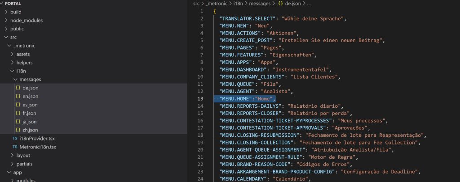This screenshot has width=460, height=182.
Task: Click the value "Aprovações"
Action: coord(349,128)
